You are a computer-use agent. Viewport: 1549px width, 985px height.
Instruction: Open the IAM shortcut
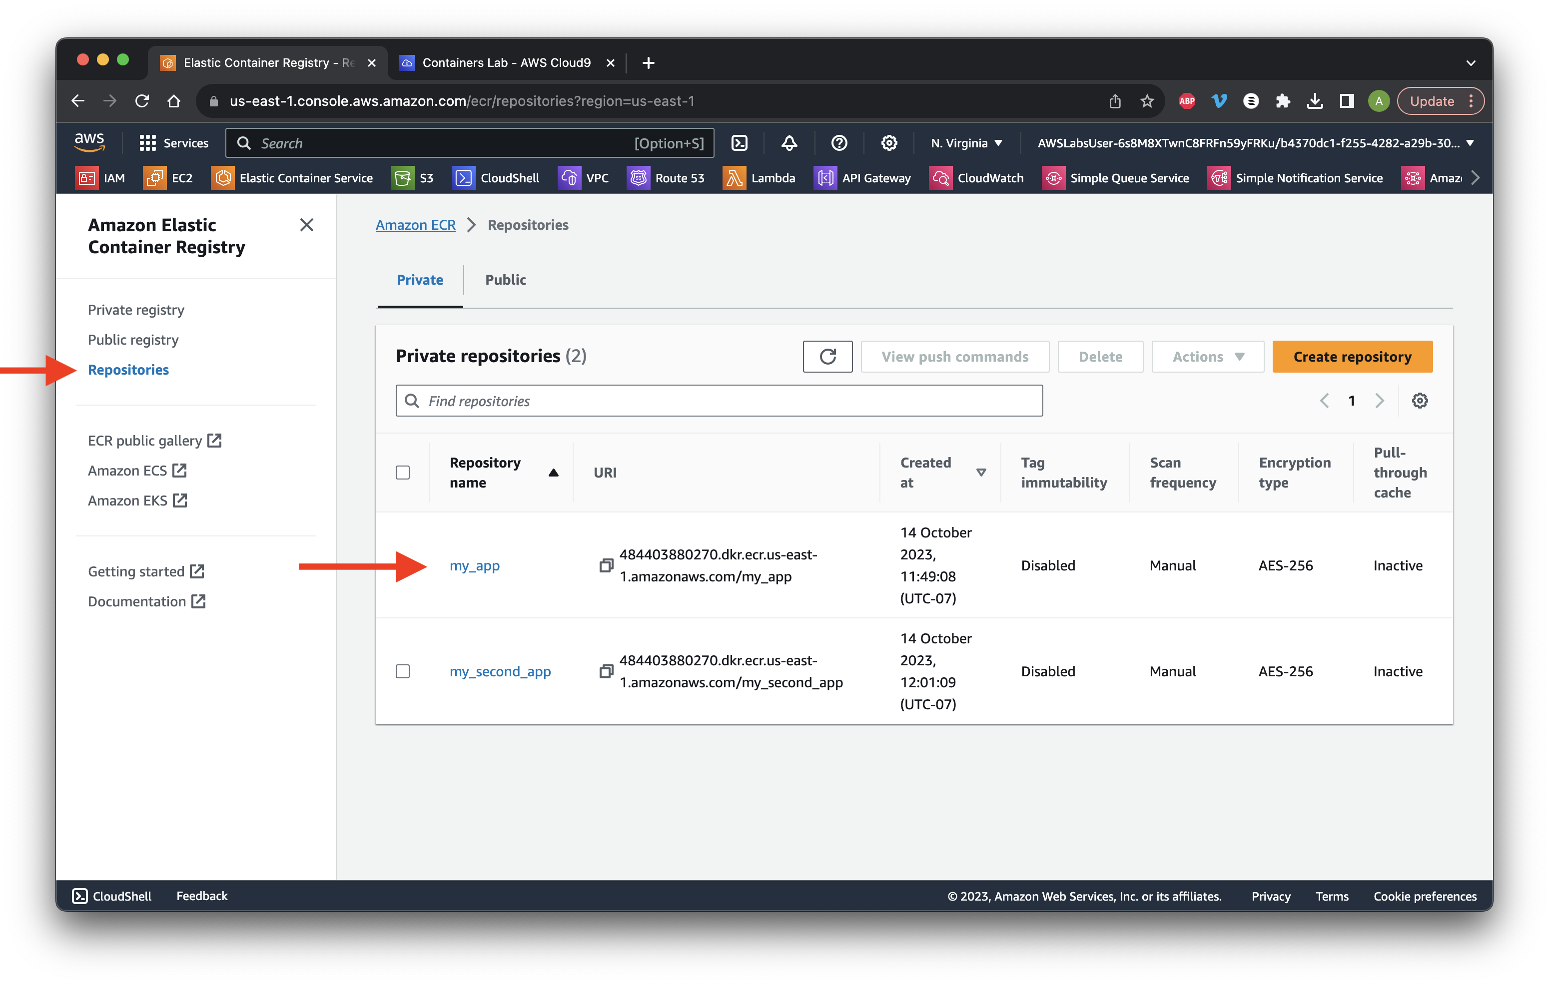pyautogui.click(x=100, y=178)
